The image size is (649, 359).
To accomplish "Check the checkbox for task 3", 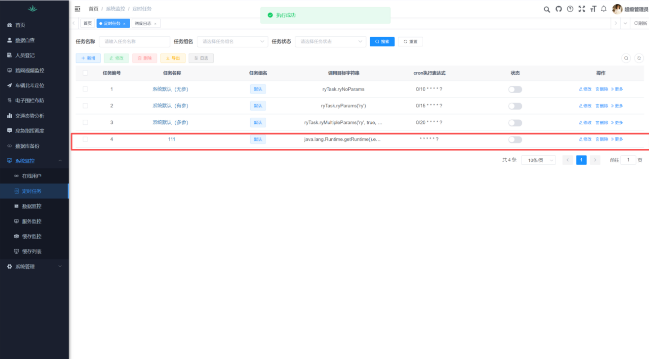I will (85, 122).
